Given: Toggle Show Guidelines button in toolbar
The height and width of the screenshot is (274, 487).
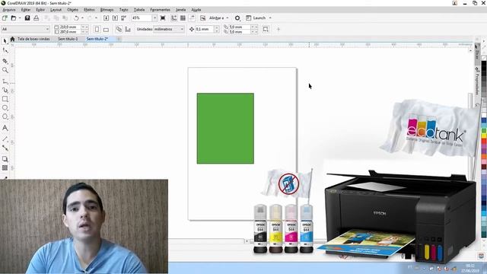Looking at the screenshot, I should point(192,18).
